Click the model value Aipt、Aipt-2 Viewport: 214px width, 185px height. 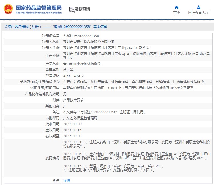(73, 76)
